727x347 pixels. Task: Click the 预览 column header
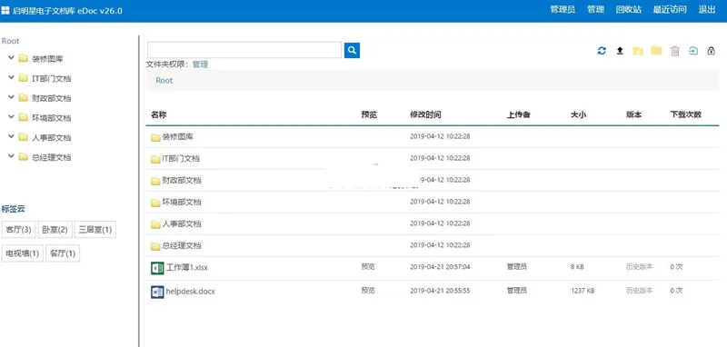369,114
